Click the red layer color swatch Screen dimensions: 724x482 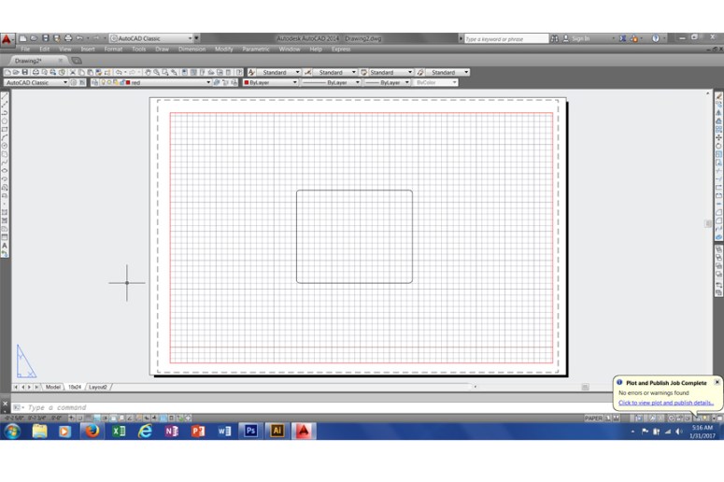(x=128, y=82)
